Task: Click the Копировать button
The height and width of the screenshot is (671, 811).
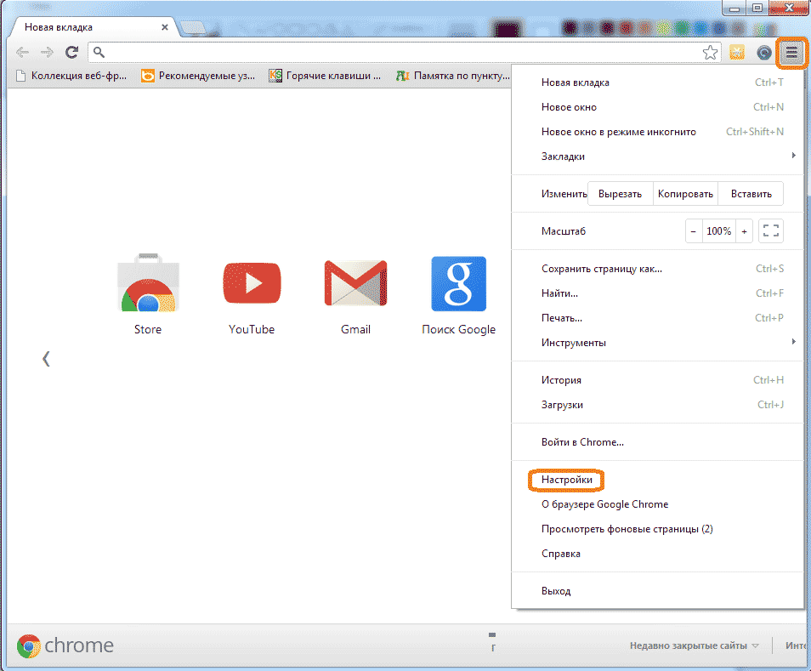Action: tap(685, 194)
